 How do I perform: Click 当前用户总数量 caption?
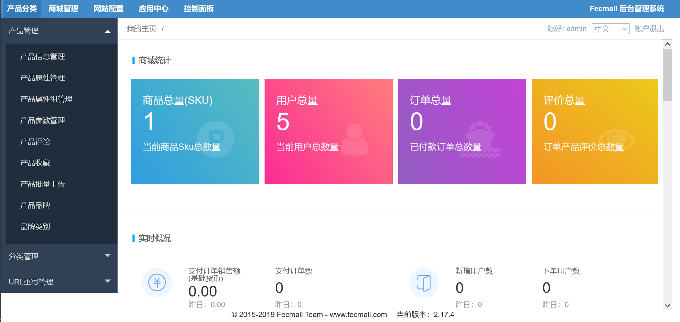tap(307, 147)
